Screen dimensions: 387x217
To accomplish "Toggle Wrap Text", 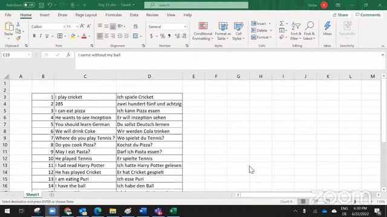I will coord(135,27).
